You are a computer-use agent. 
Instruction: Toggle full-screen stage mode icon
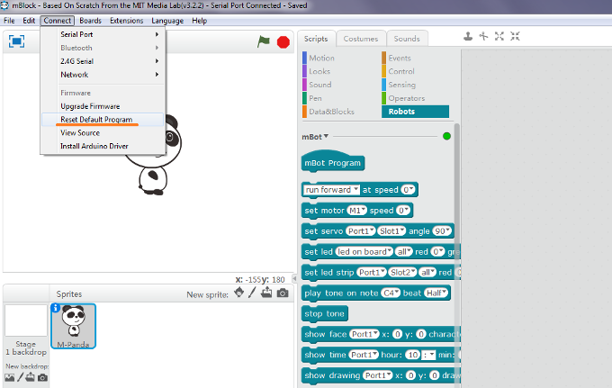click(x=16, y=41)
